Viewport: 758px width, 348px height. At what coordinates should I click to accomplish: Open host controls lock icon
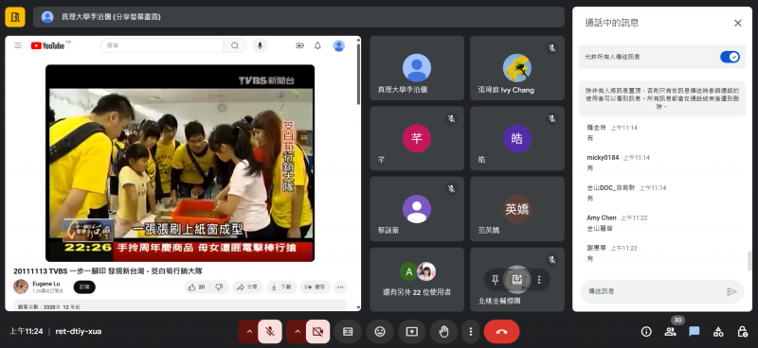coord(742,332)
